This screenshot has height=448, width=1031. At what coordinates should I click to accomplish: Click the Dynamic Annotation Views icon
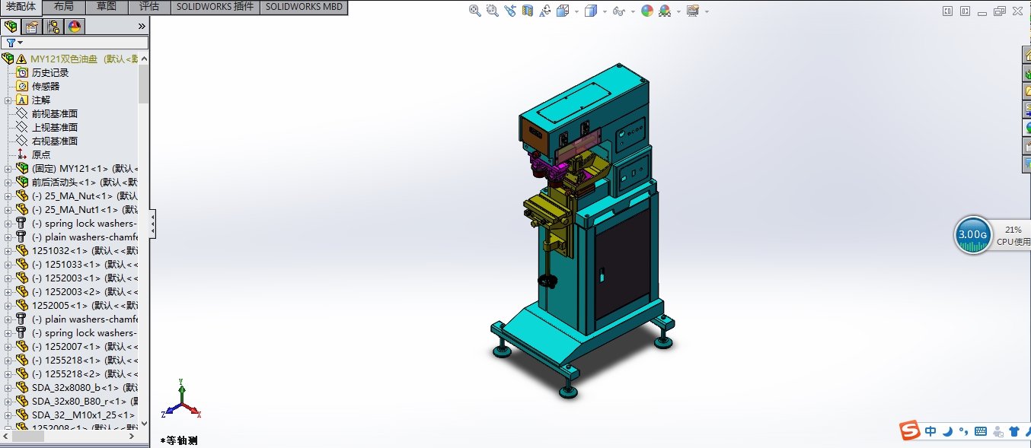click(x=545, y=11)
